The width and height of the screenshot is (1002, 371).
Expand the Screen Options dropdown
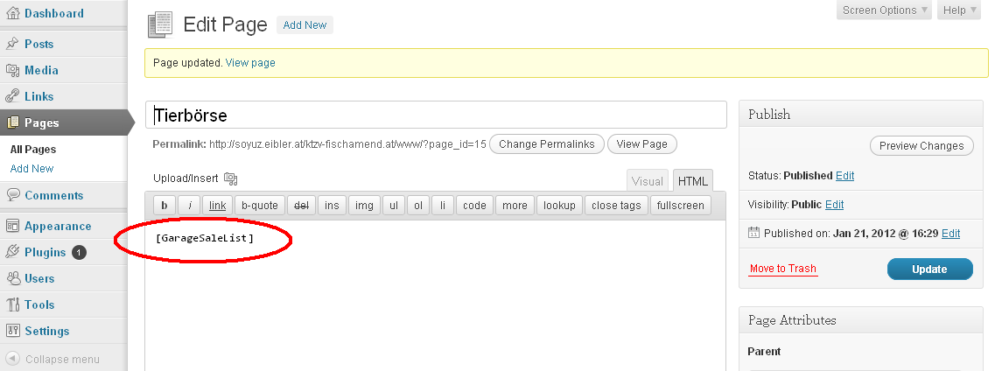884,10
